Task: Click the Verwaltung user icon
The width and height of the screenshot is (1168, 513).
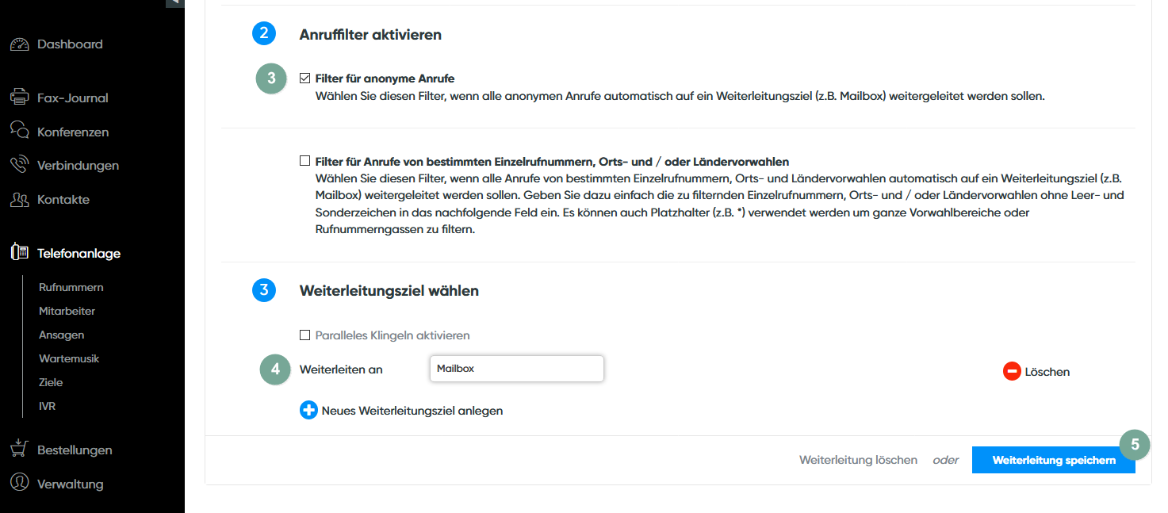Action: pyautogui.click(x=20, y=483)
